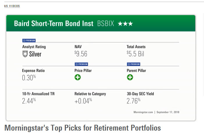Click the Premium badge above Parent Pillar
The image size is (204, 137).
point(133,64)
